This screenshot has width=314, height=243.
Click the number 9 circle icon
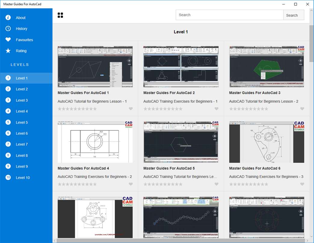(x=8, y=166)
